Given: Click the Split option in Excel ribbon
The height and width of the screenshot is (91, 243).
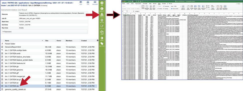Looking at the screenshot, I should point(208,6).
